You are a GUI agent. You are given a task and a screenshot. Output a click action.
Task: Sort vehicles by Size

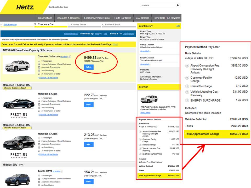(x=105, y=34)
